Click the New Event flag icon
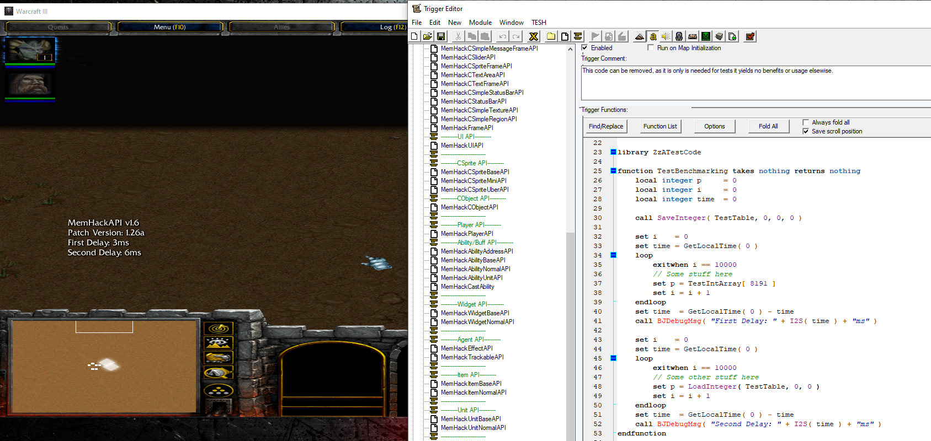This screenshot has height=441, width=931. pyautogui.click(x=595, y=36)
